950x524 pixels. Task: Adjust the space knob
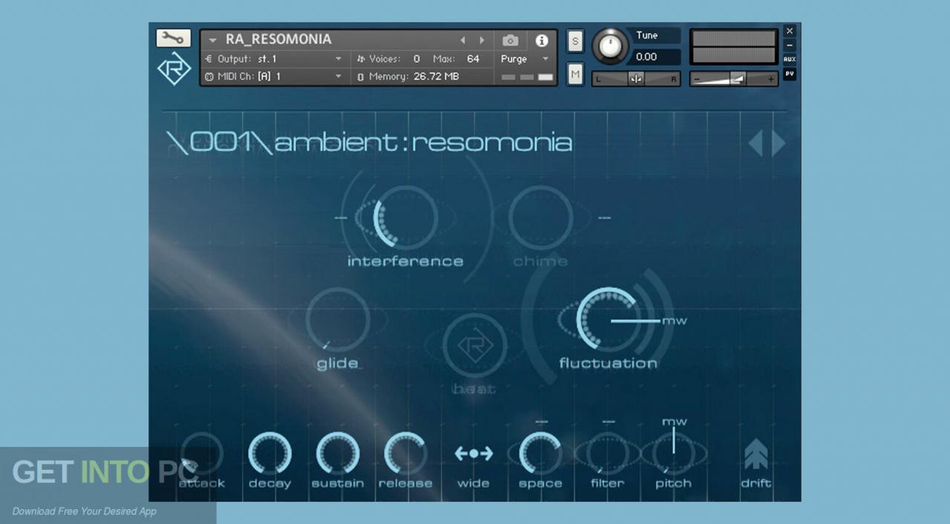point(540,453)
